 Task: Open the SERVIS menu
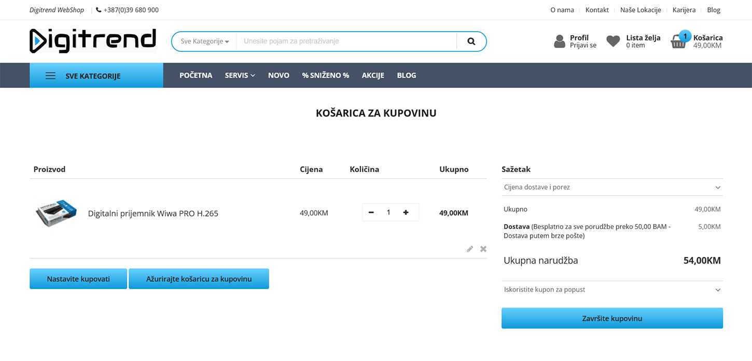[240, 76]
